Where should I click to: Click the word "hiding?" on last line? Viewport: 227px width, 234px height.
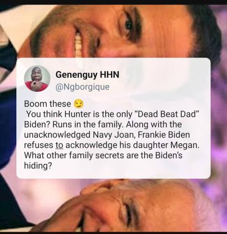pyautogui.click(x=38, y=166)
